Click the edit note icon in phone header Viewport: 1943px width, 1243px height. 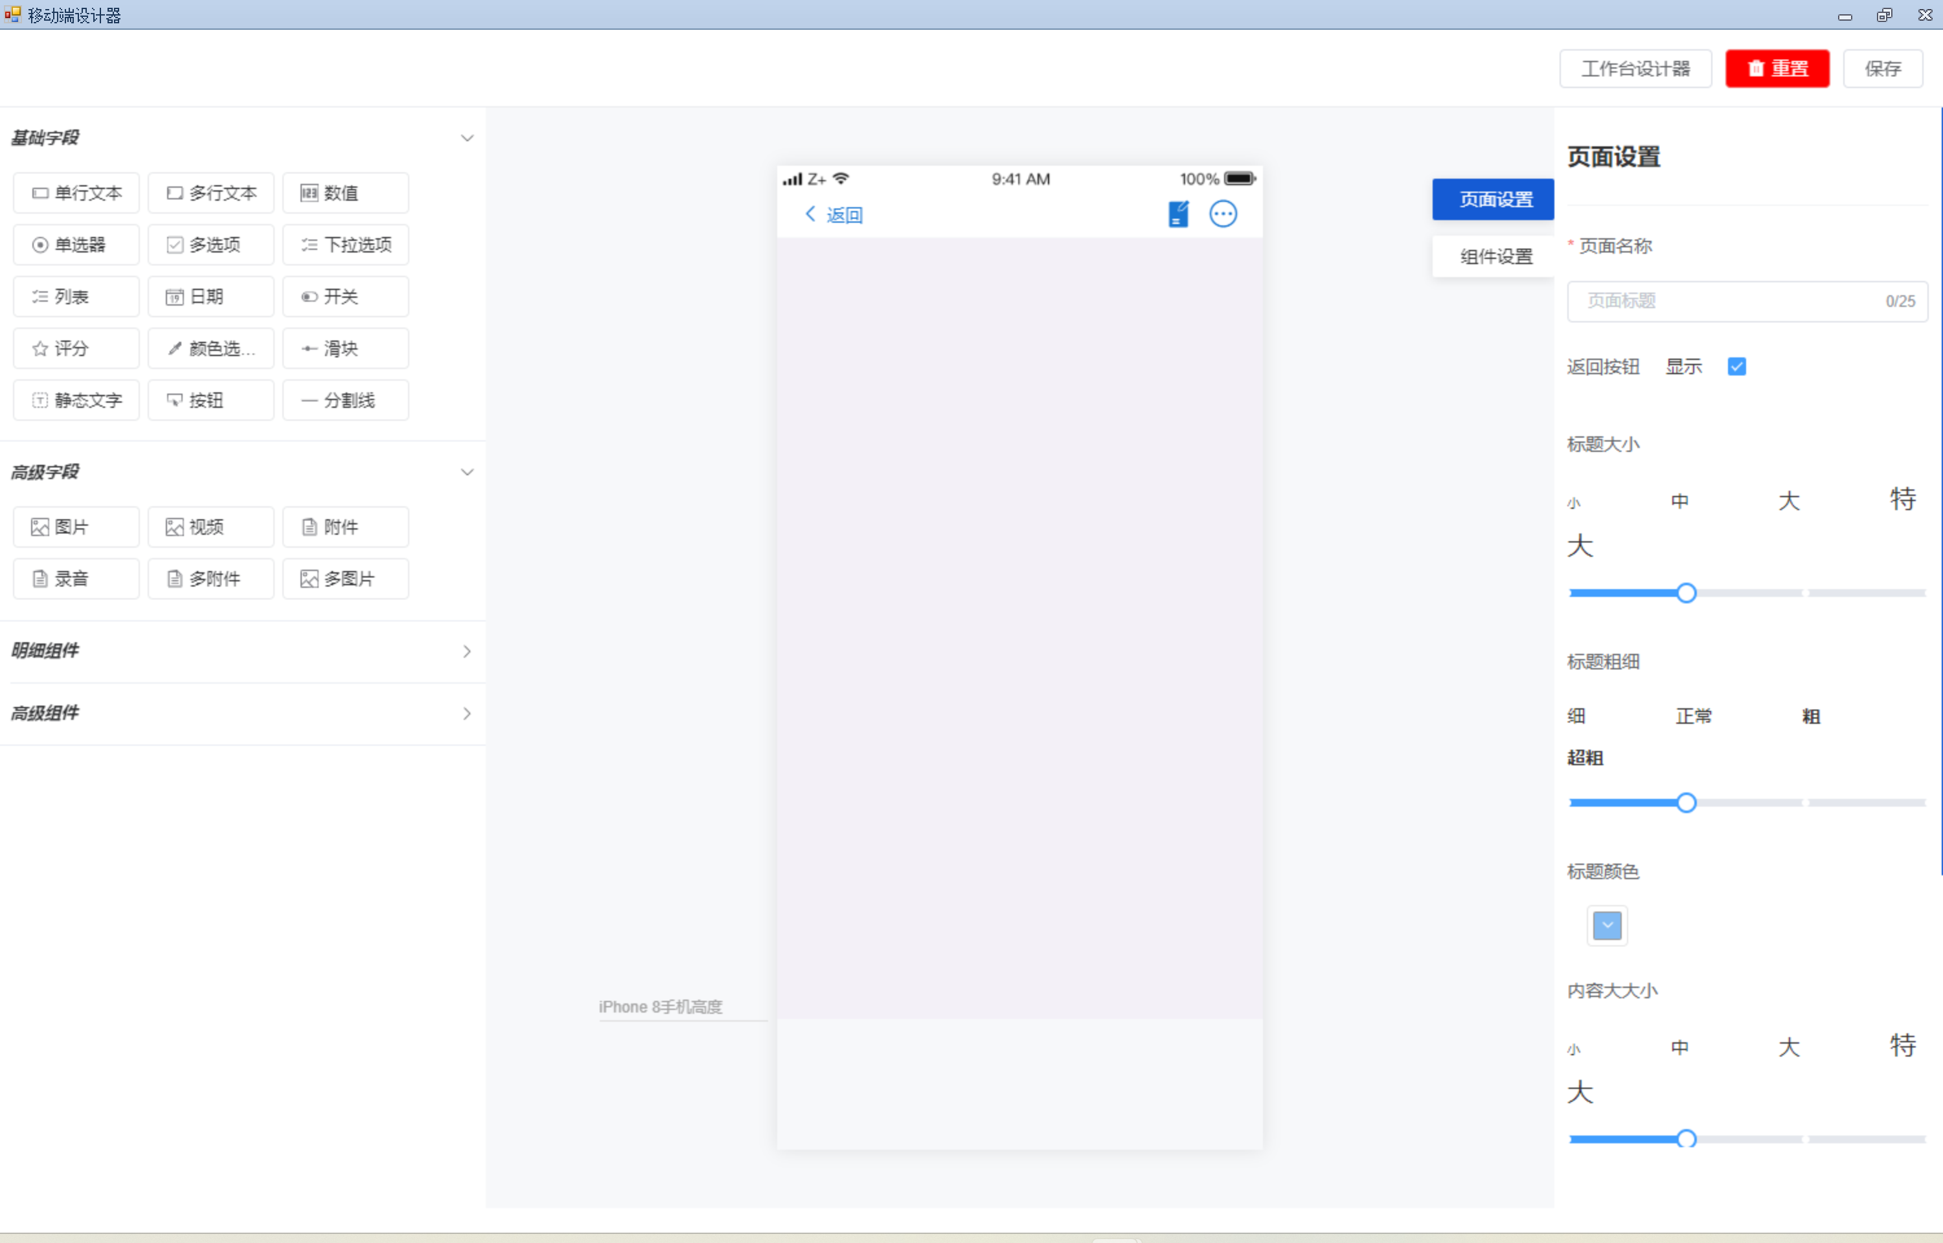(x=1177, y=214)
